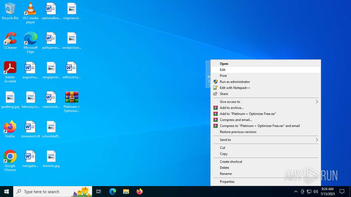Select the virginiacol image file icon
Screen dimensions: 351x197
coord(72,11)
